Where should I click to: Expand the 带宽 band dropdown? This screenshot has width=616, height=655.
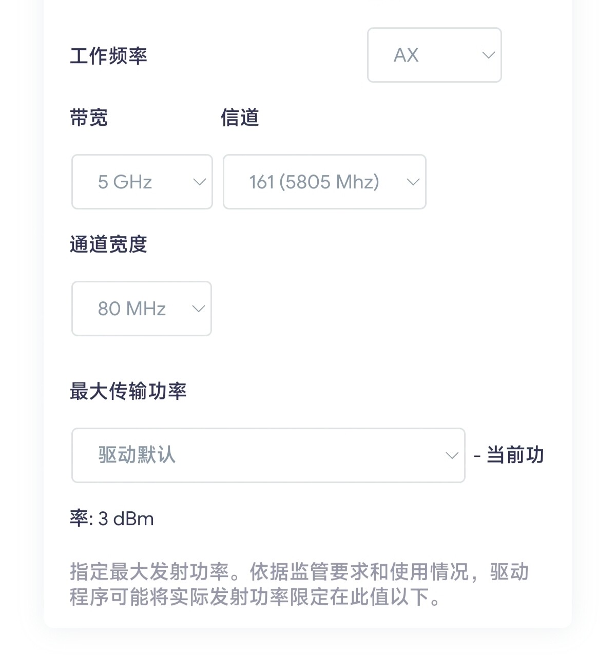click(x=142, y=182)
